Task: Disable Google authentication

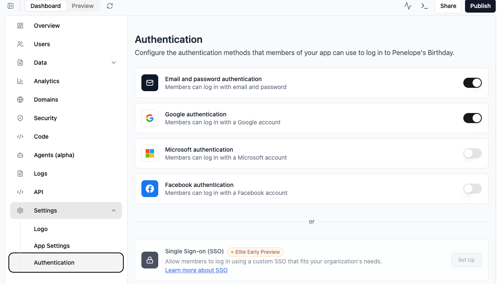Action: (x=472, y=118)
